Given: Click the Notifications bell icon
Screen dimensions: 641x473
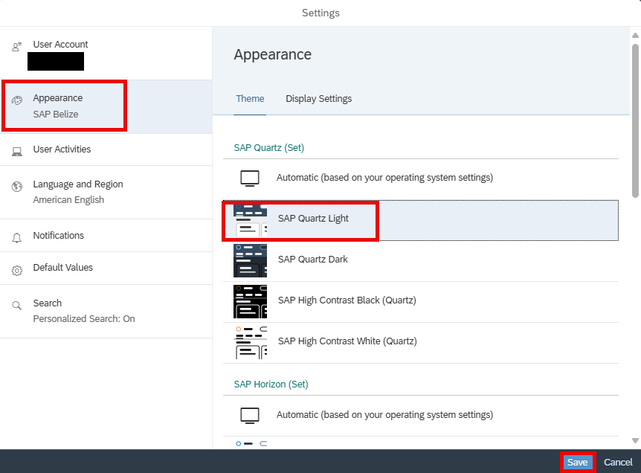Looking at the screenshot, I should [x=17, y=238].
